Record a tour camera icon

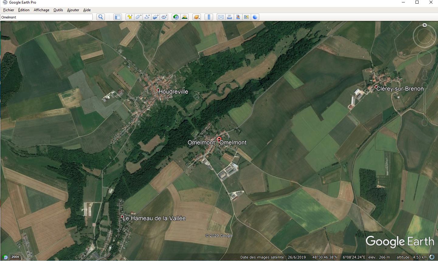point(164,17)
